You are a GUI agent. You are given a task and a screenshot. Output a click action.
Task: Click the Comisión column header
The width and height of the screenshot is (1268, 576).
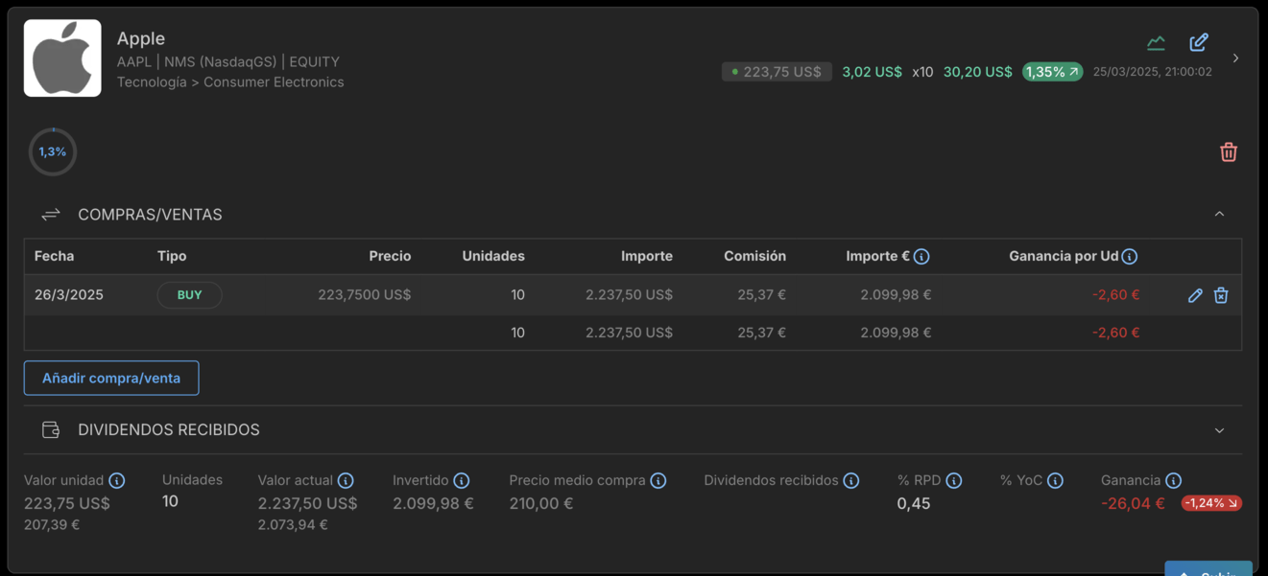pos(754,256)
